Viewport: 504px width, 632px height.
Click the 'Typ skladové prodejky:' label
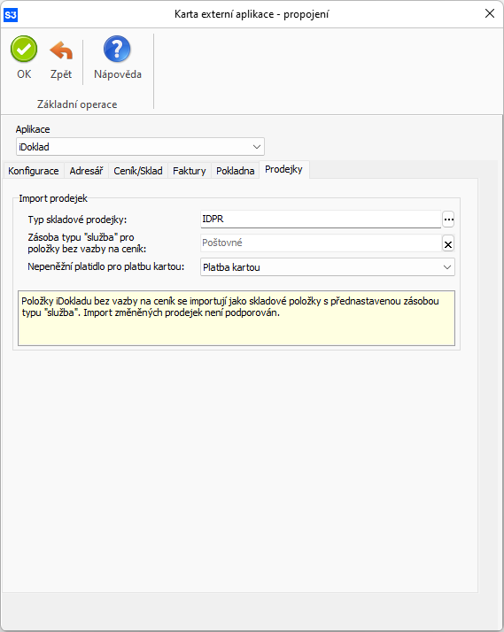point(77,220)
